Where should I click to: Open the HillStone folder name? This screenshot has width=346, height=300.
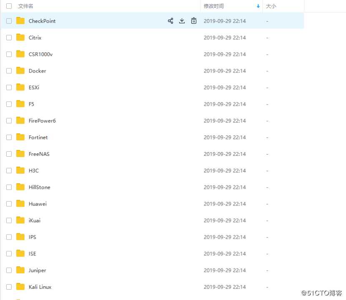(40, 187)
